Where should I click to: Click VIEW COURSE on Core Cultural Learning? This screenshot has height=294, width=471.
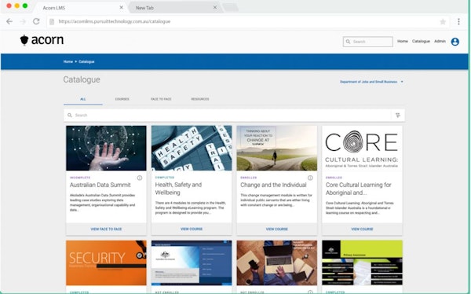tap(362, 229)
